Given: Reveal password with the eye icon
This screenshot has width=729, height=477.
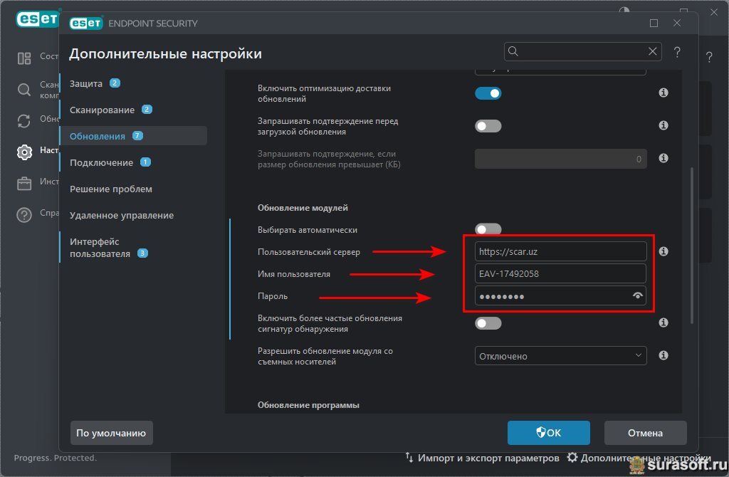Looking at the screenshot, I should [x=637, y=295].
